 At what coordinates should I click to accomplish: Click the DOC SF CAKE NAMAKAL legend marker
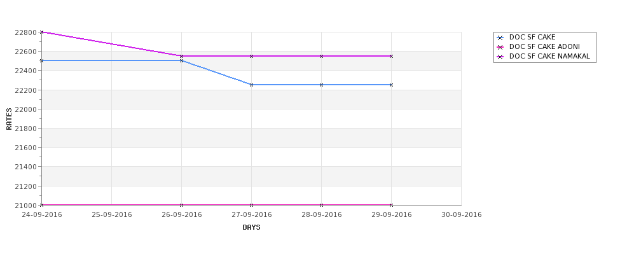point(500,57)
